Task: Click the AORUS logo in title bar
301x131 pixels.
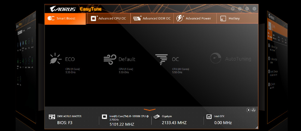Action: pyautogui.click(x=63, y=9)
